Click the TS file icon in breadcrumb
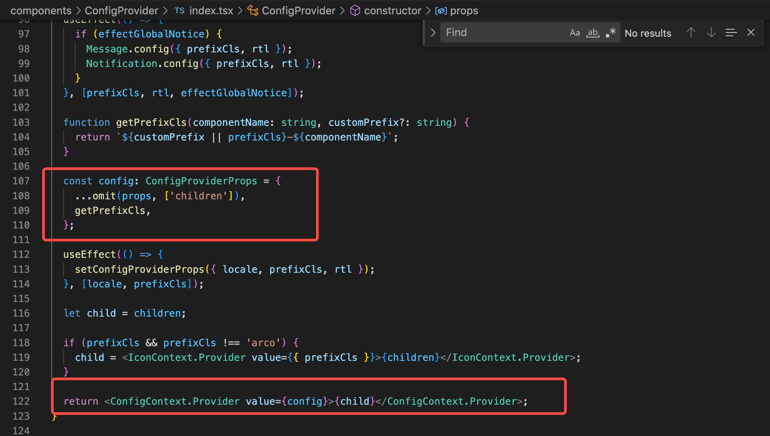Viewport: 770px width, 436px height. [179, 10]
